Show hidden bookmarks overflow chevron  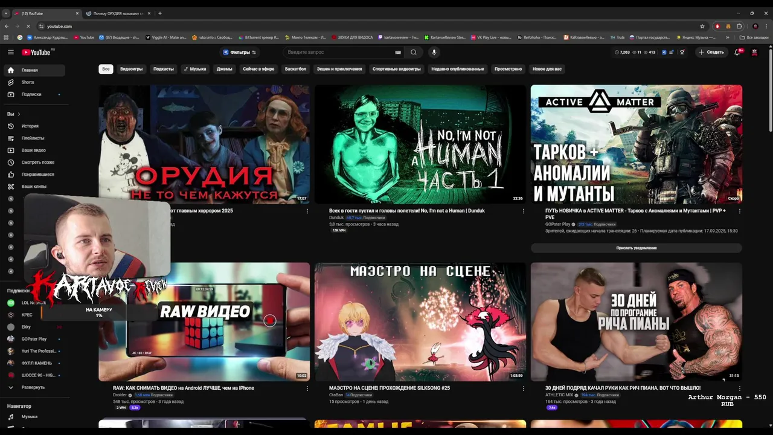coord(727,37)
